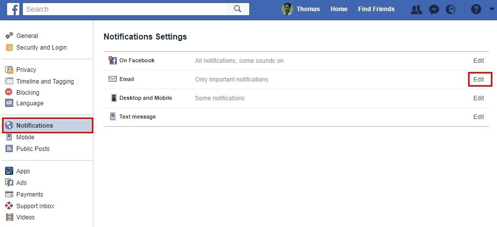497x227 pixels.
Task: Open Timeline and Tagging settings
Action: [45, 81]
